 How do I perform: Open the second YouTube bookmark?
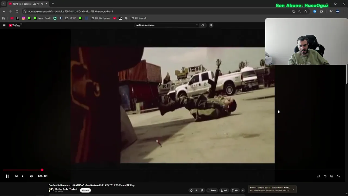[114, 18]
